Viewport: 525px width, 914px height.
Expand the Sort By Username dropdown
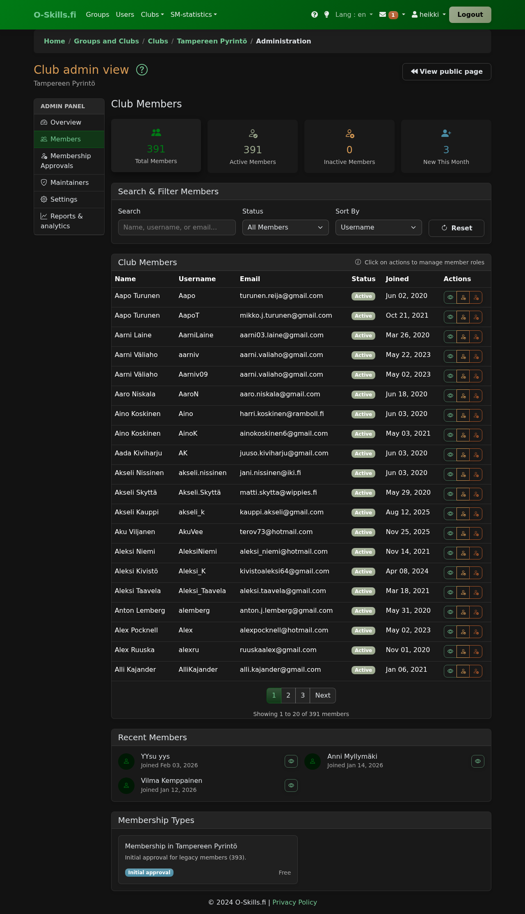click(378, 227)
